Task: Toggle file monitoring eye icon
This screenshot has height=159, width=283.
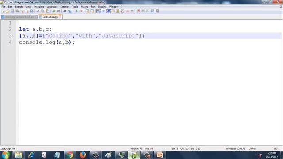Action: point(132,11)
